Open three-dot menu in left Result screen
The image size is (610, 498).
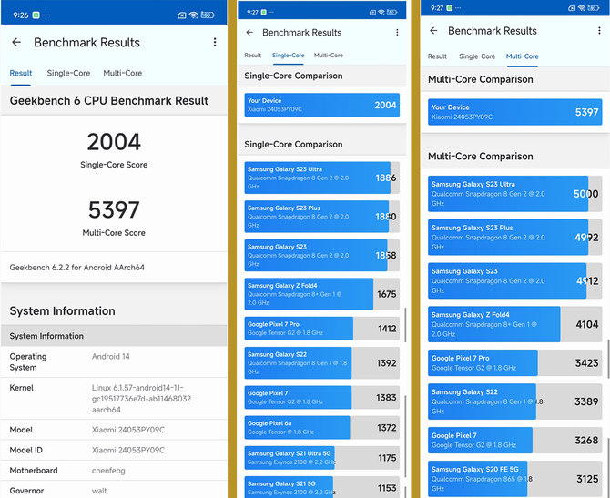click(215, 42)
